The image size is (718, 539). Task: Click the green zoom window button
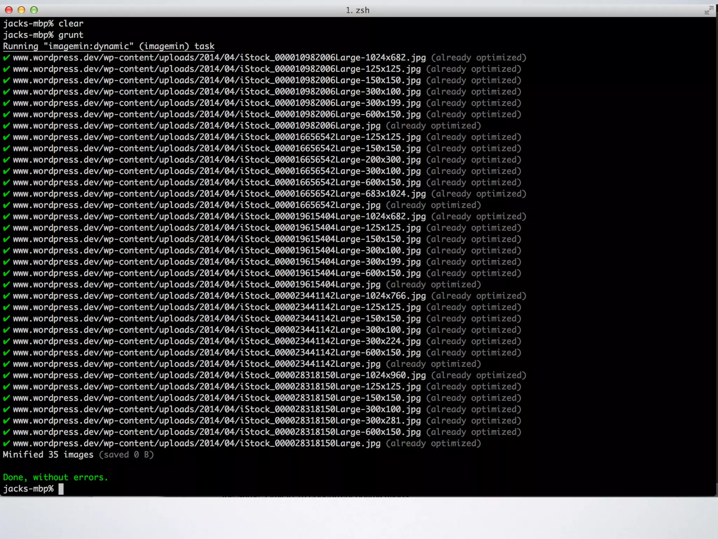click(34, 10)
